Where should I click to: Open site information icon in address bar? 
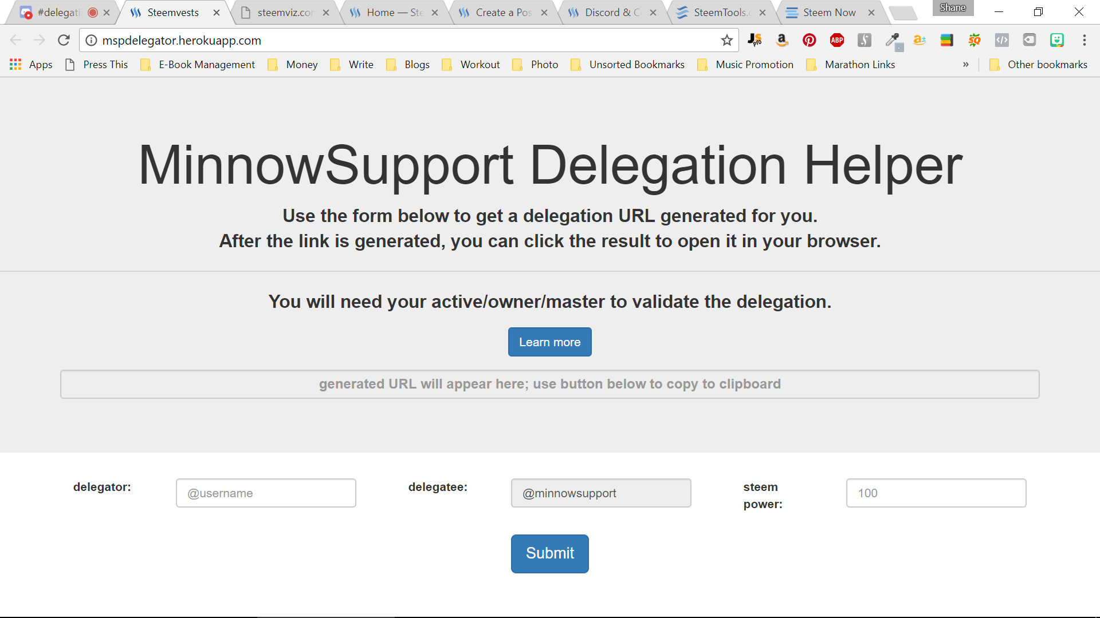[x=91, y=40]
